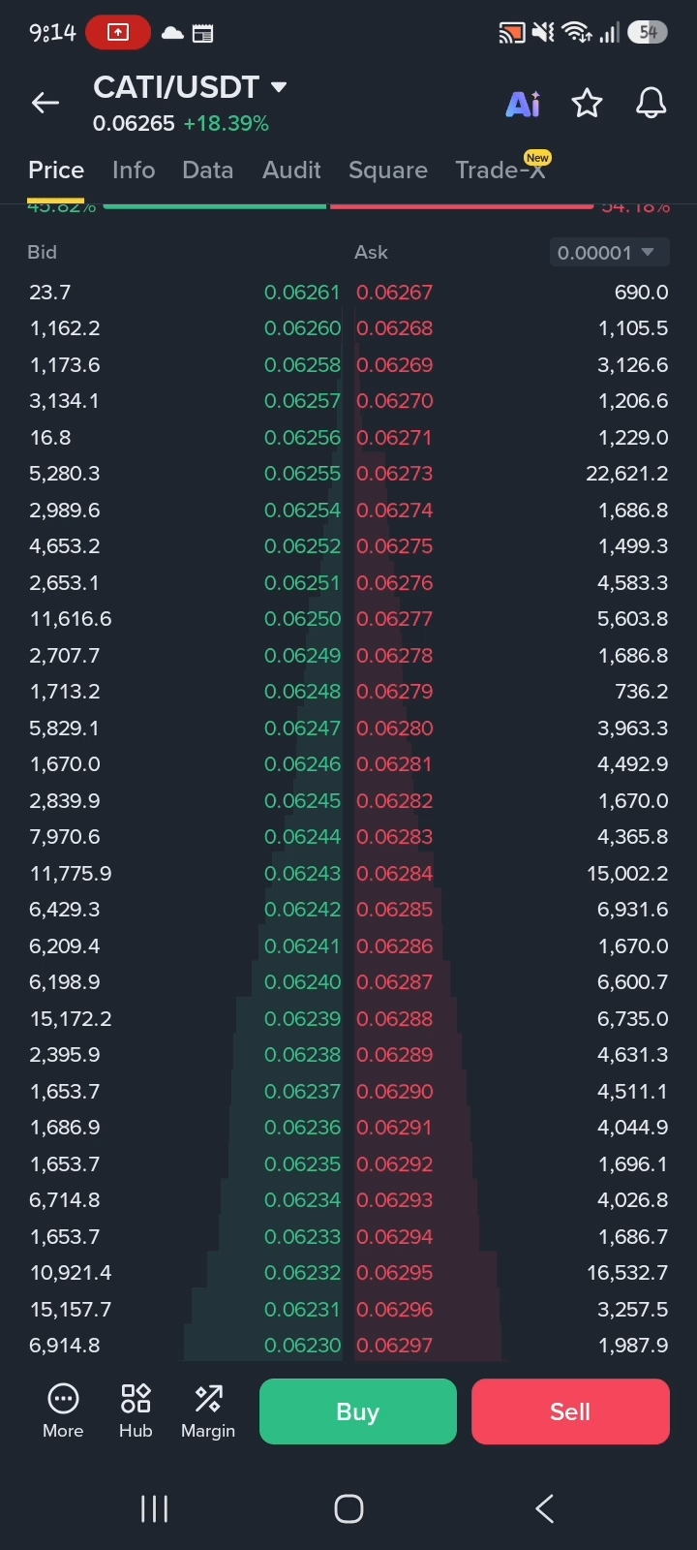
Task: Tap the Android home navigation button
Action: click(x=348, y=1508)
